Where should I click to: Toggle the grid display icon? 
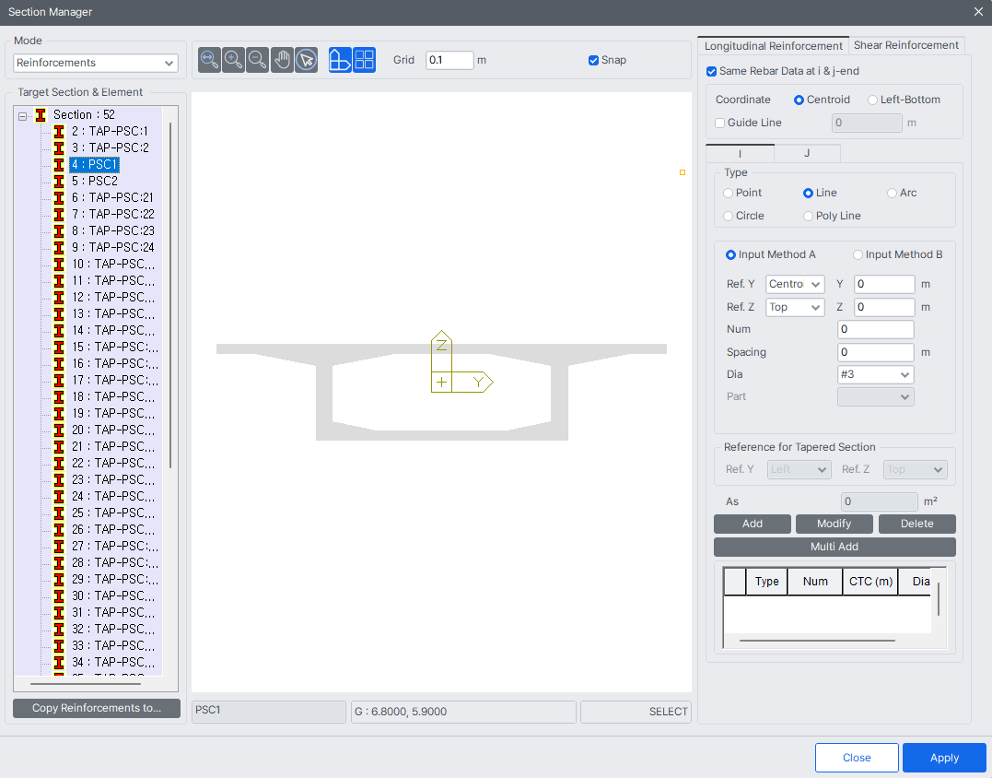click(x=365, y=60)
